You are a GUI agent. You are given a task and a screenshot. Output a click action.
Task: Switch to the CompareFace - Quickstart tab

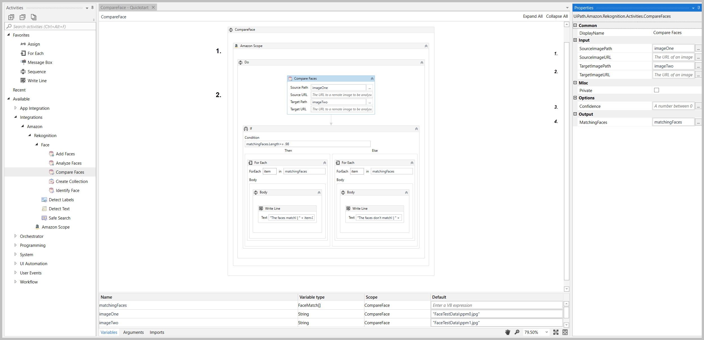(125, 8)
